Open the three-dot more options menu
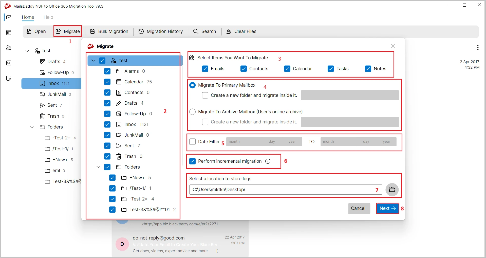 pyautogui.click(x=478, y=48)
